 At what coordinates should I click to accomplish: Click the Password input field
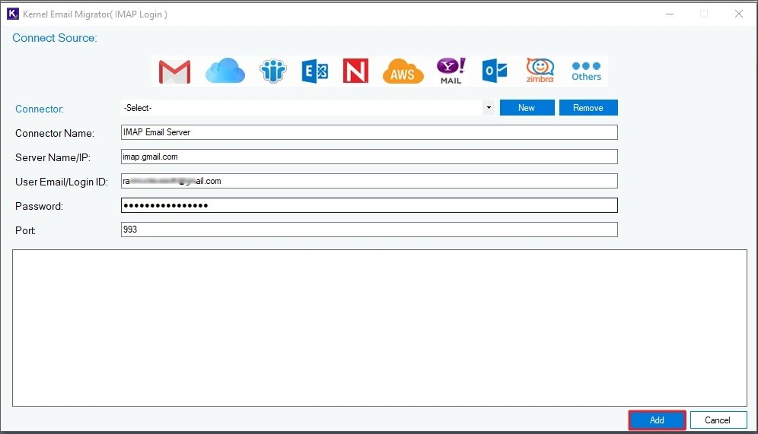[369, 206]
